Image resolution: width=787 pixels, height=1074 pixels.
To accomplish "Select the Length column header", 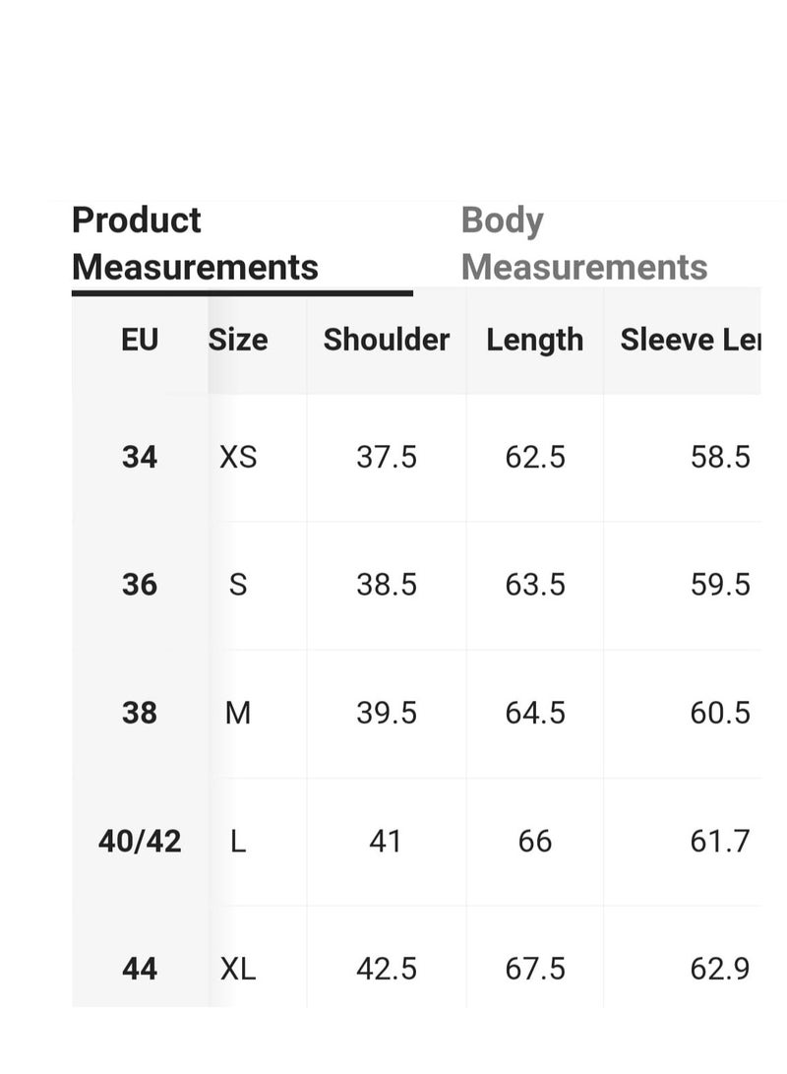I will point(535,341).
